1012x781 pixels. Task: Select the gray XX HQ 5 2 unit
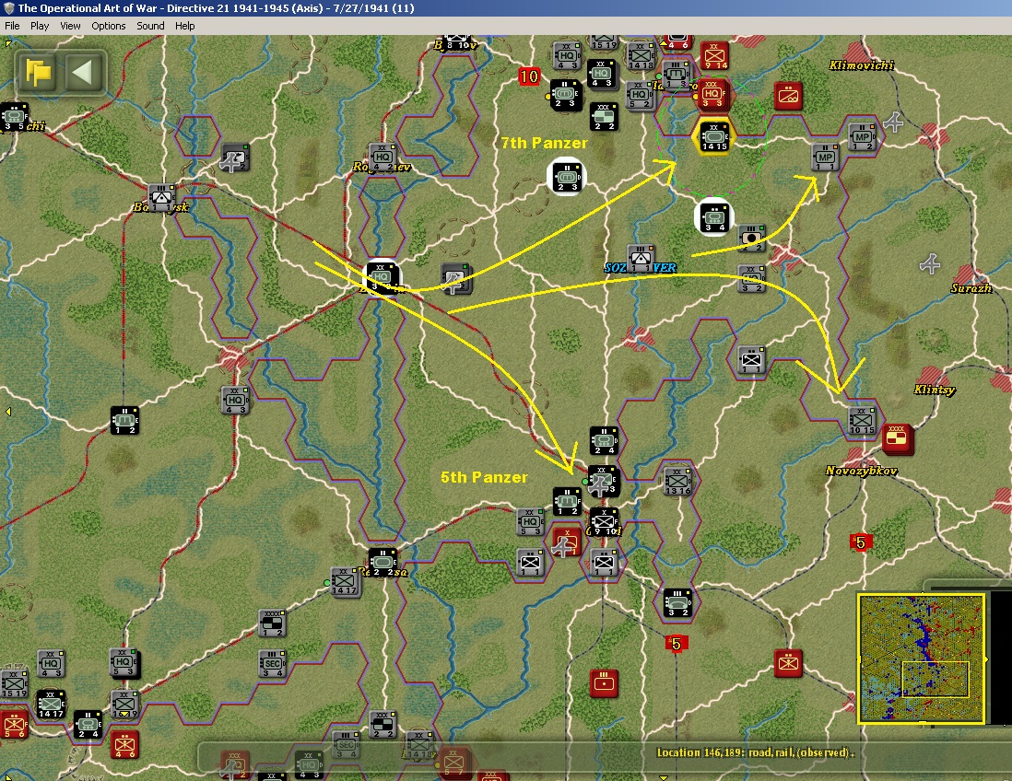pos(639,95)
